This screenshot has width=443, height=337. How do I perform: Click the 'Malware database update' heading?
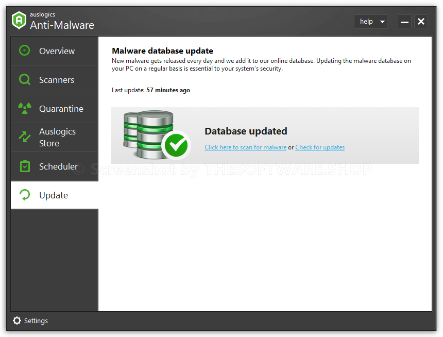pyautogui.click(x=162, y=51)
